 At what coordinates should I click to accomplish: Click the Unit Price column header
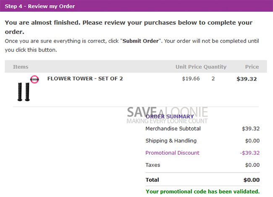189,67
